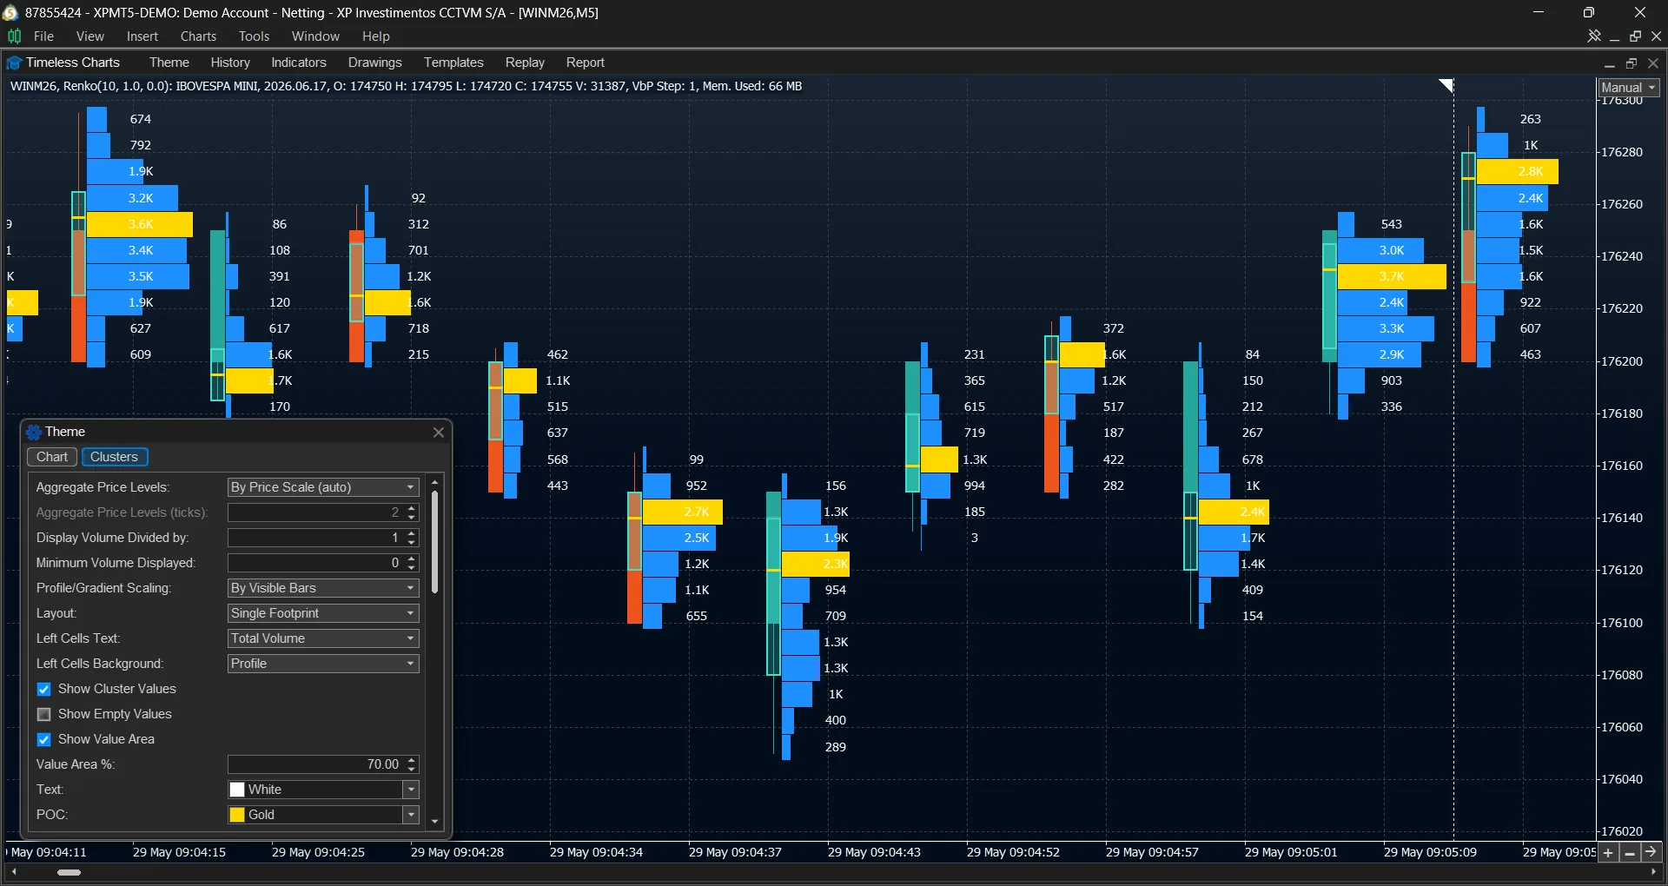Click Theme panel scroll up arrow

click(x=435, y=482)
